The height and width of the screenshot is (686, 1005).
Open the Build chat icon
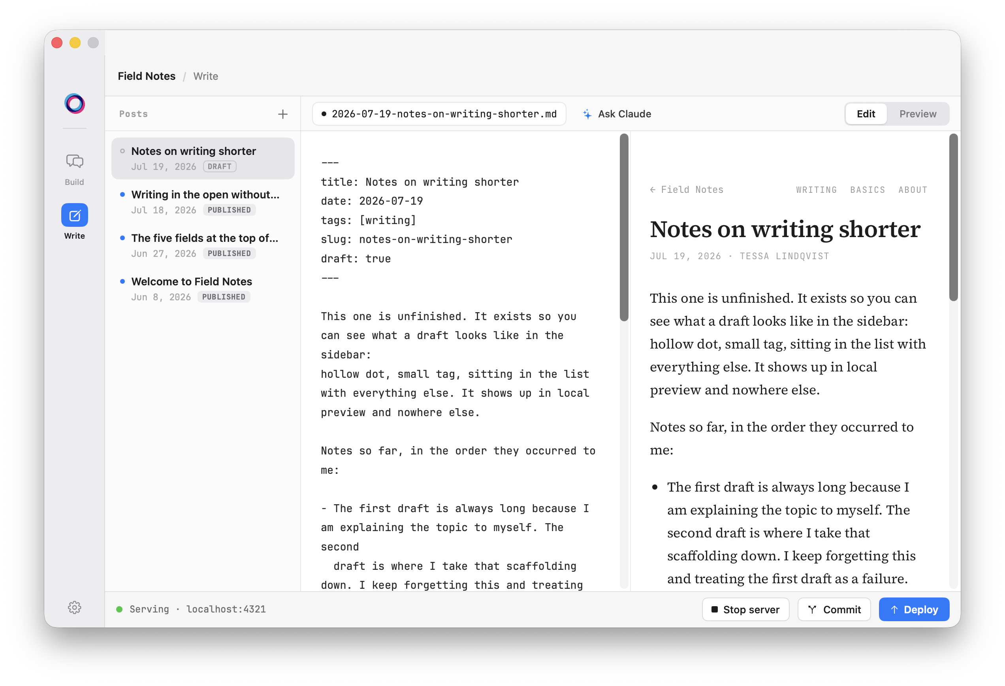point(74,161)
